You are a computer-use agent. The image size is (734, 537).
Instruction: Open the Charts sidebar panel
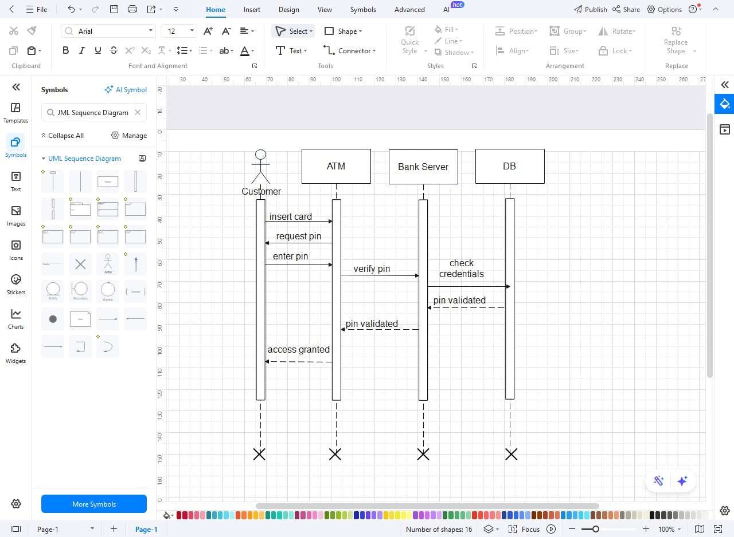(x=16, y=319)
